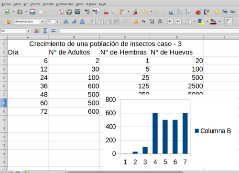Image resolution: width=239 pixels, height=173 pixels.
Task: Expand the font size dropdown
Action: (57, 22)
